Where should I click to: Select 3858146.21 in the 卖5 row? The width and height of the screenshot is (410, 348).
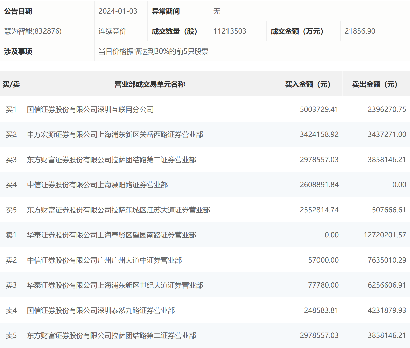pos(387,335)
